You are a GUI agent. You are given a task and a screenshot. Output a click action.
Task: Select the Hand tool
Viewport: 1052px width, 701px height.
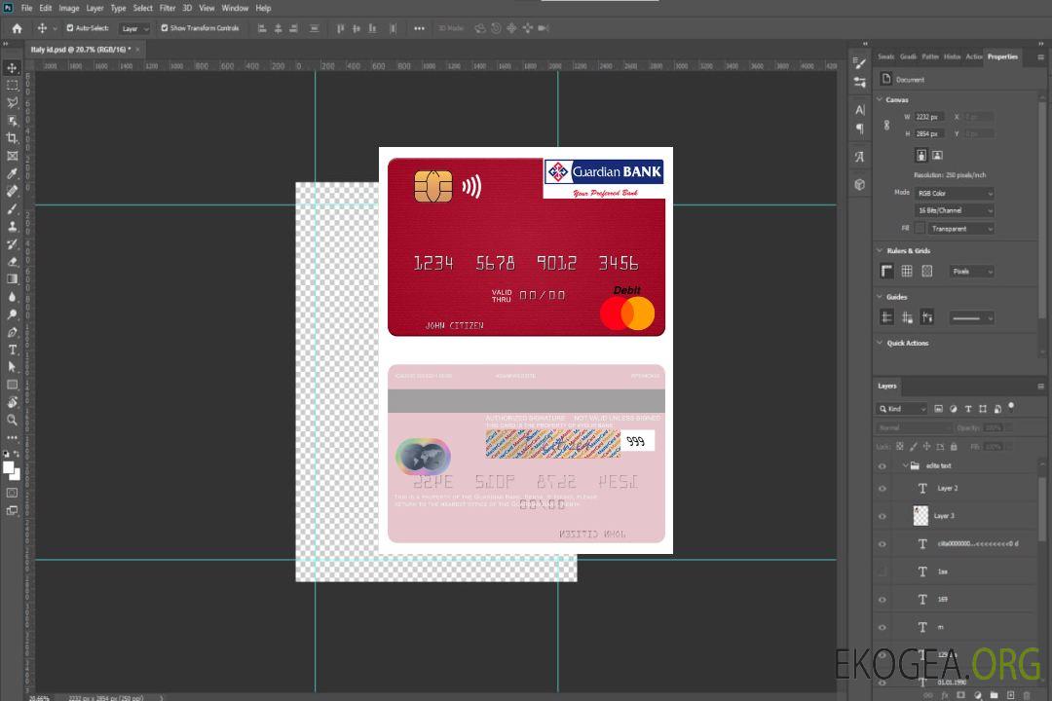tap(12, 402)
